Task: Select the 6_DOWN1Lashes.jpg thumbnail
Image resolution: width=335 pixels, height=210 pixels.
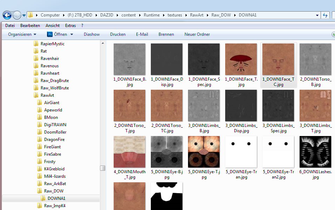Action: pos(315,152)
